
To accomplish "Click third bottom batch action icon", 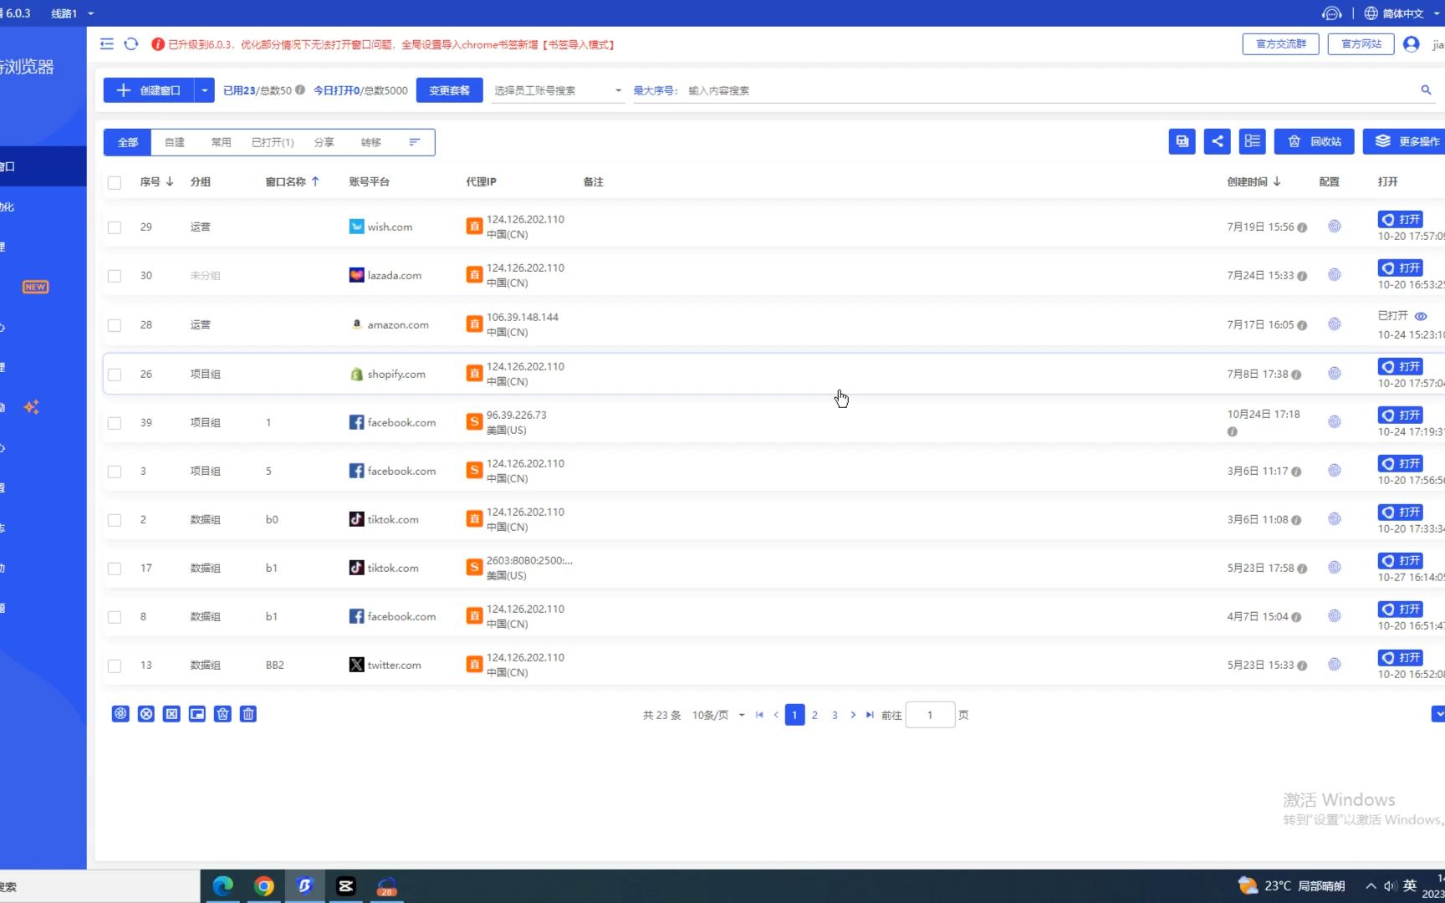I will point(171,714).
